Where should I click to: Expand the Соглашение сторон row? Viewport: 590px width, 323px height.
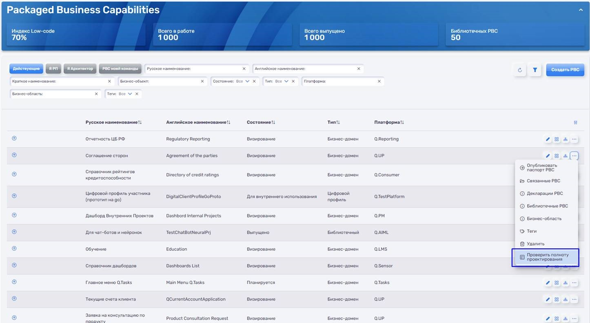(x=14, y=155)
